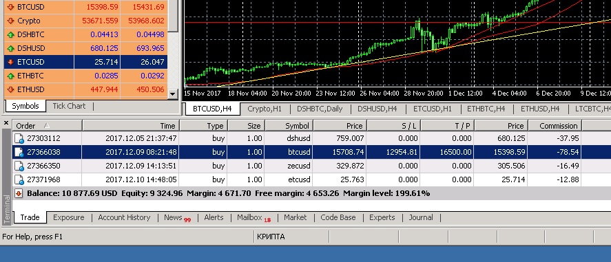Click the red arrow icon beside ETCUSD
Image resolution: width=611 pixels, height=262 pixels.
pos(10,62)
